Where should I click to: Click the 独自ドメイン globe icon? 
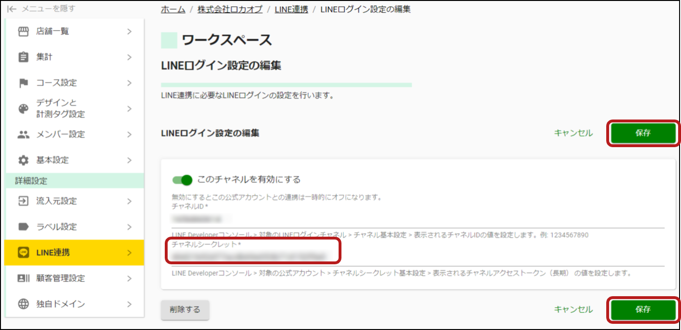(23, 304)
